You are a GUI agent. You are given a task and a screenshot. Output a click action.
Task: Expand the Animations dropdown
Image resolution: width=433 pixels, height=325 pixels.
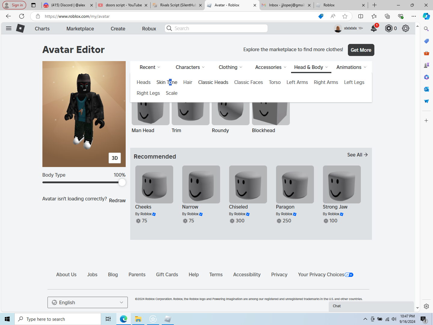(x=351, y=67)
